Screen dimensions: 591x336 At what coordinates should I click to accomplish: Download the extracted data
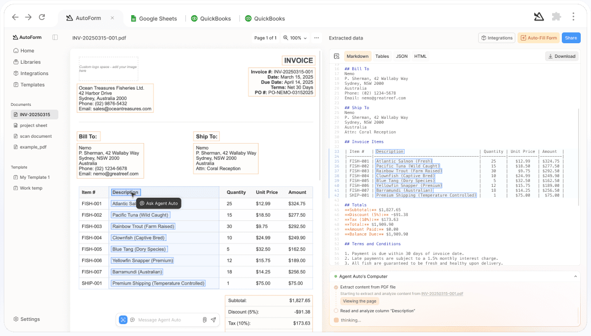[x=562, y=56]
